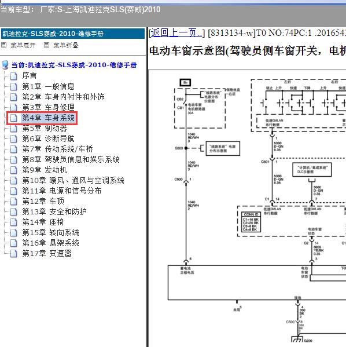The width and height of the screenshot is (346, 347).
Task: Click page icon next to 第3章 车身修理
Action: click(x=14, y=107)
